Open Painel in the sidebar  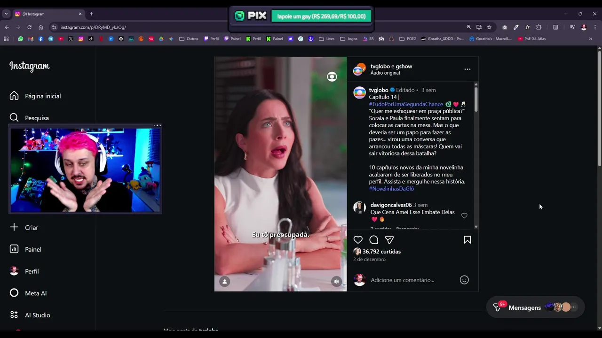pos(25,249)
